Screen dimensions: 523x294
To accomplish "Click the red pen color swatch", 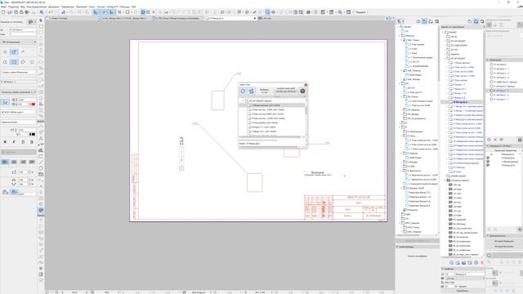I will point(33,104).
